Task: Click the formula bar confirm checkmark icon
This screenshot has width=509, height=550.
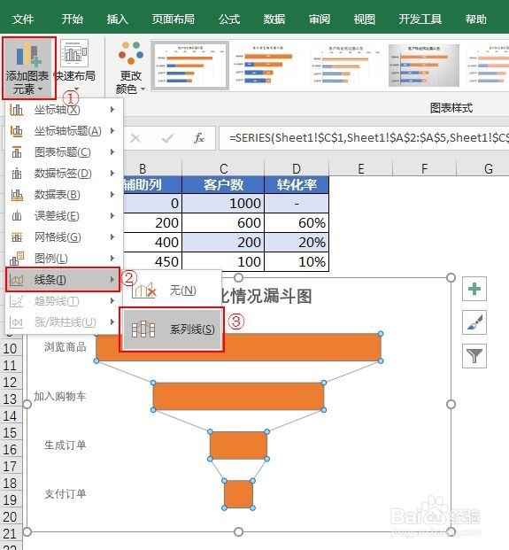Action: tap(167, 138)
